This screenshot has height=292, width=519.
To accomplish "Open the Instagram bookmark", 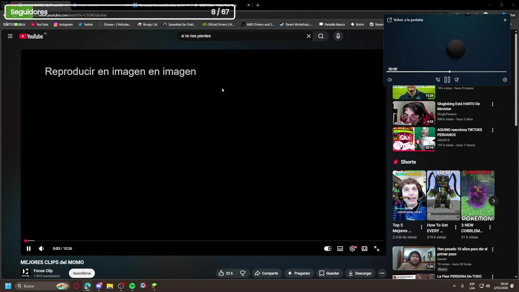I will click(63, 24).
